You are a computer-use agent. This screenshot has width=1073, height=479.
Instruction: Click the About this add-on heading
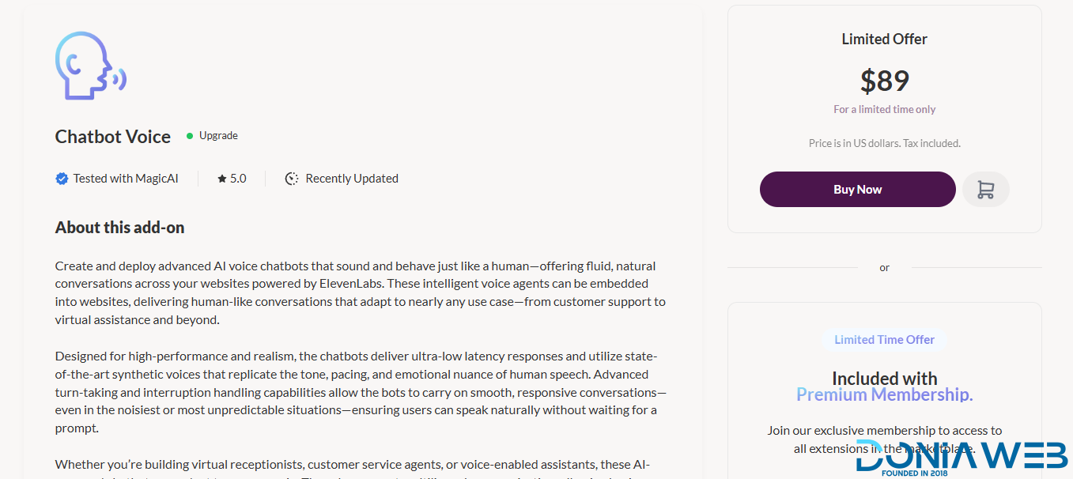coord(119,228)
